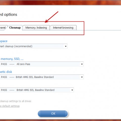Open the Memory, Indexing tab
Viewport: 121px width, 121px height.
point(36,28)
